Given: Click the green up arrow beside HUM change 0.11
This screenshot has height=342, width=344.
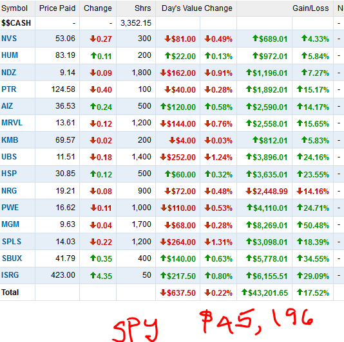Looking at the screenshot, I should (93, 56).
